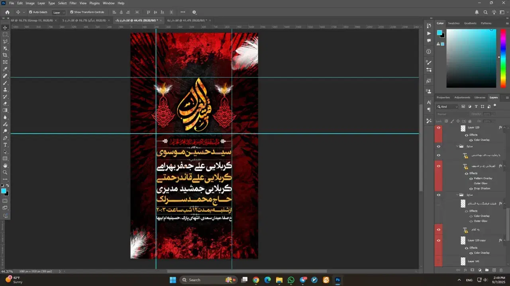
Task: Open the Layer mode dropdown in options bar
Action: (x=58, y=12)
